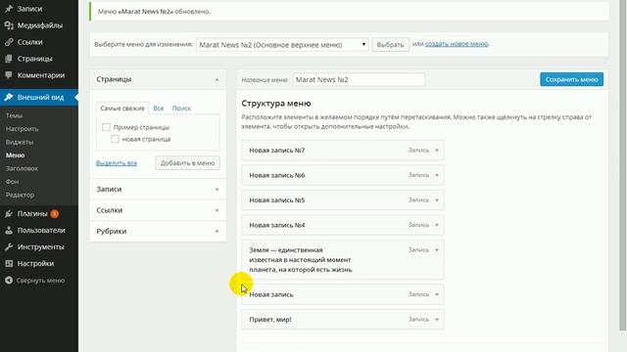Open Настройки via its sliders icon
The image size is (627, 352).
point(9,263)
